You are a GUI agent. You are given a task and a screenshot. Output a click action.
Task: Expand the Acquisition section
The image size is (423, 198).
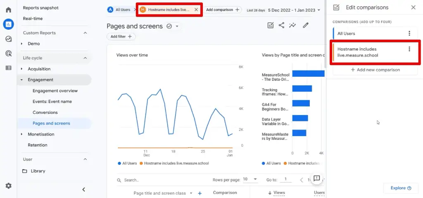22,69
